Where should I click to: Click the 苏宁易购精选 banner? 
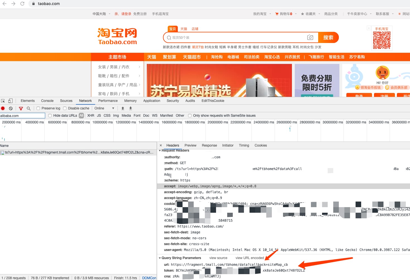point(219,80)
